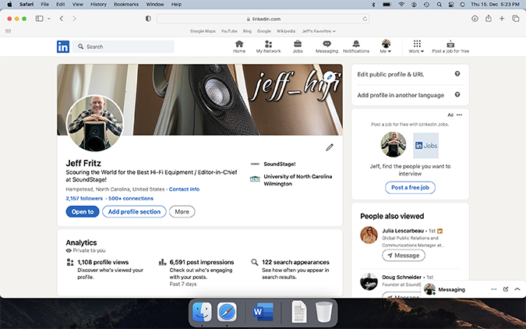Toggle Safari sidebar
526x329 pixels.
click(x=39, y=19)
